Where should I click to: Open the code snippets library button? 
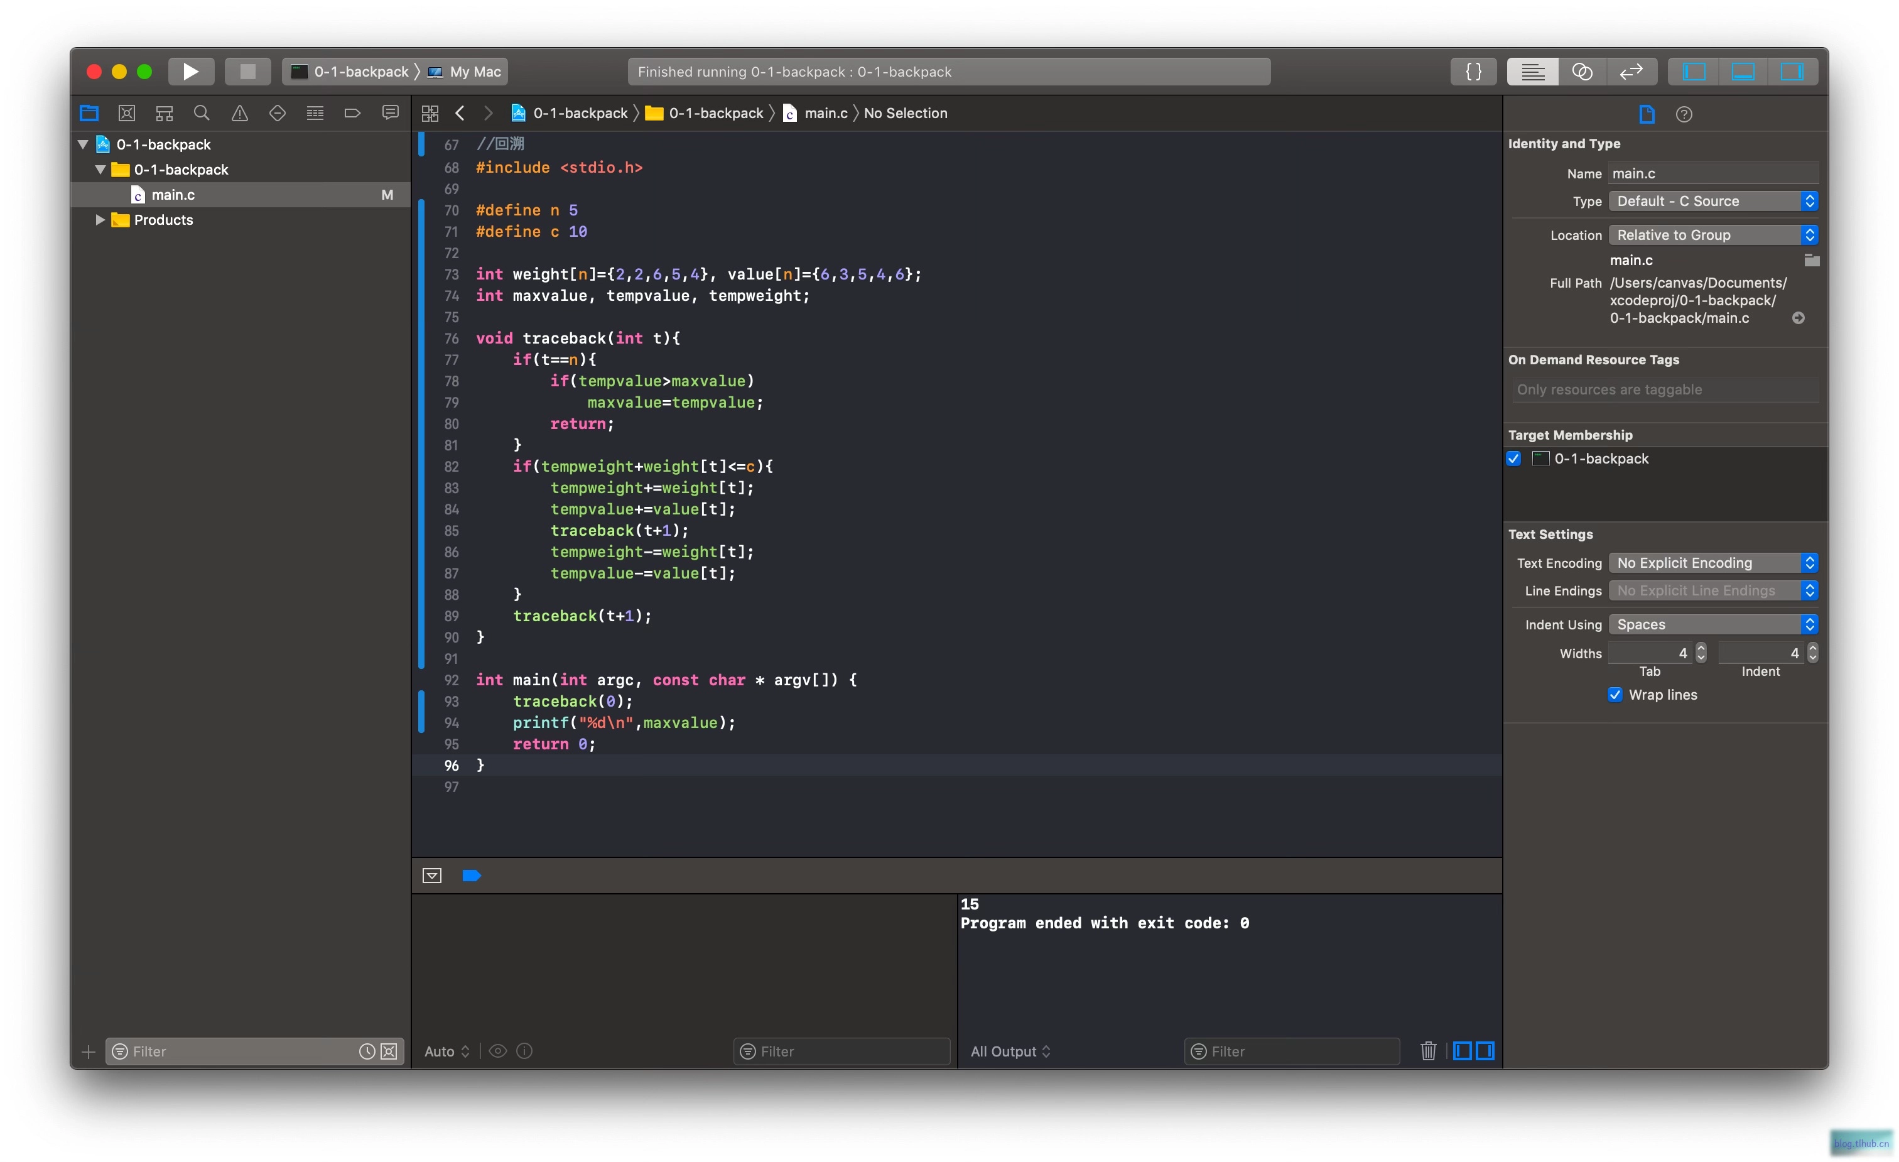click(1473, 72)
